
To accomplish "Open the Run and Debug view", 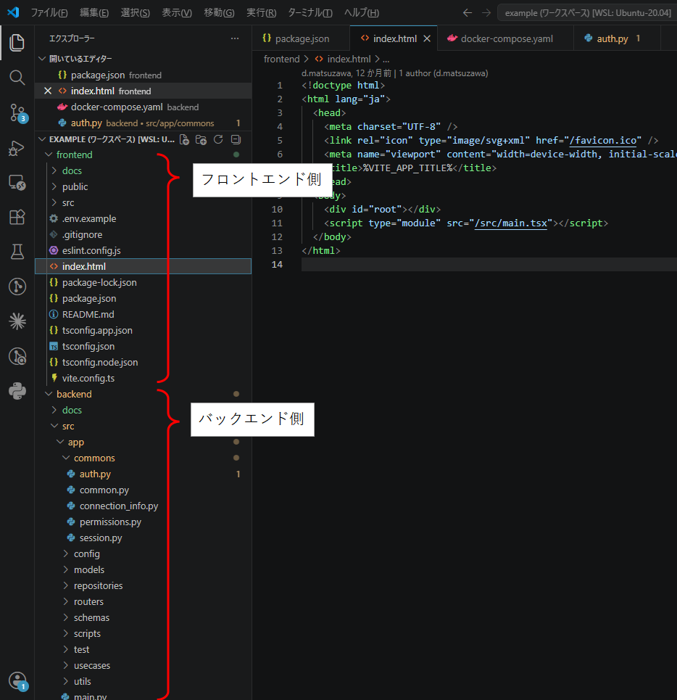I will (x=17, y=148).
